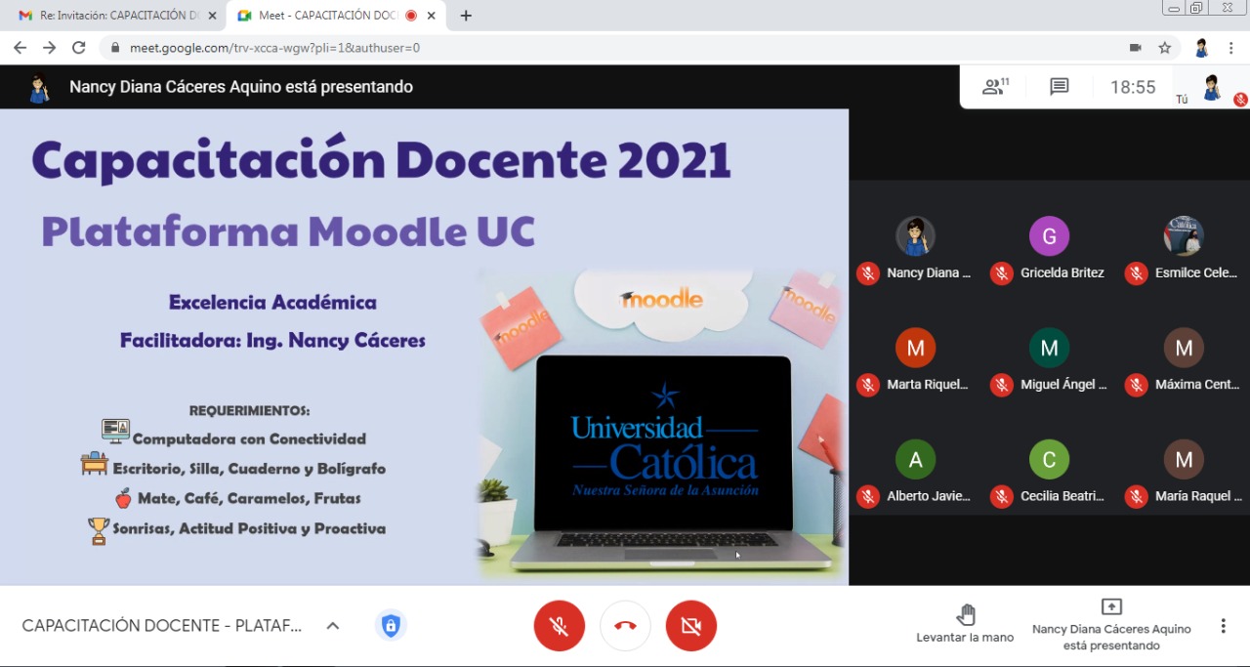The width and height of the screenshot is (1250, 667).
Task: Click the muted mic icon beside Alberto Javie...
Action: point(867,496)
